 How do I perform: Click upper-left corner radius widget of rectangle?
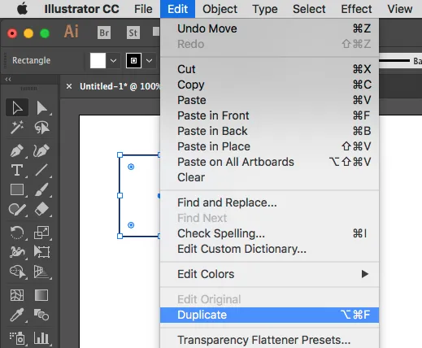point(131,167)
